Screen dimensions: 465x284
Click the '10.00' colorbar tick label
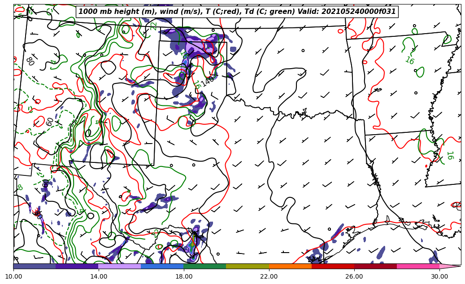pos(13,276)
